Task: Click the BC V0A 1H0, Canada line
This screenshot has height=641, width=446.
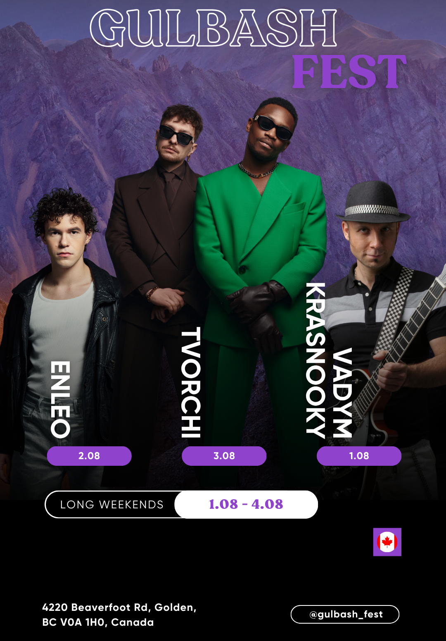Action: pyautogui.click(x=98, y=622)
